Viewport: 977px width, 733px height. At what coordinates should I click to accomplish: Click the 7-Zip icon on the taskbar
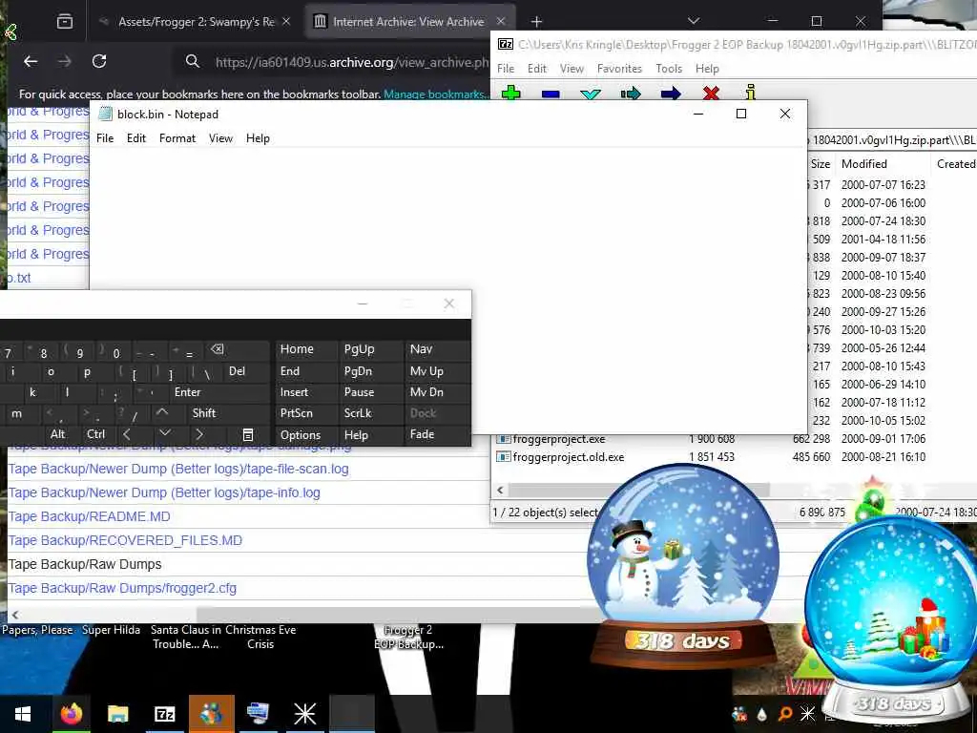tap(164, 714)
